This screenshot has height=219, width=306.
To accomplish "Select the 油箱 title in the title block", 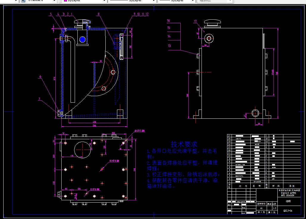I will coord(288,201).
